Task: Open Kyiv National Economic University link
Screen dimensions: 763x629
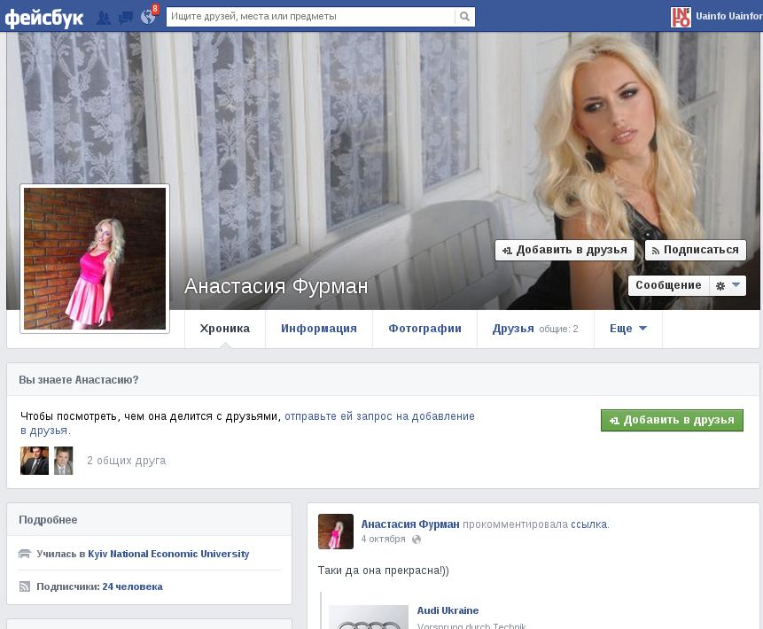Action: [168, 554]
